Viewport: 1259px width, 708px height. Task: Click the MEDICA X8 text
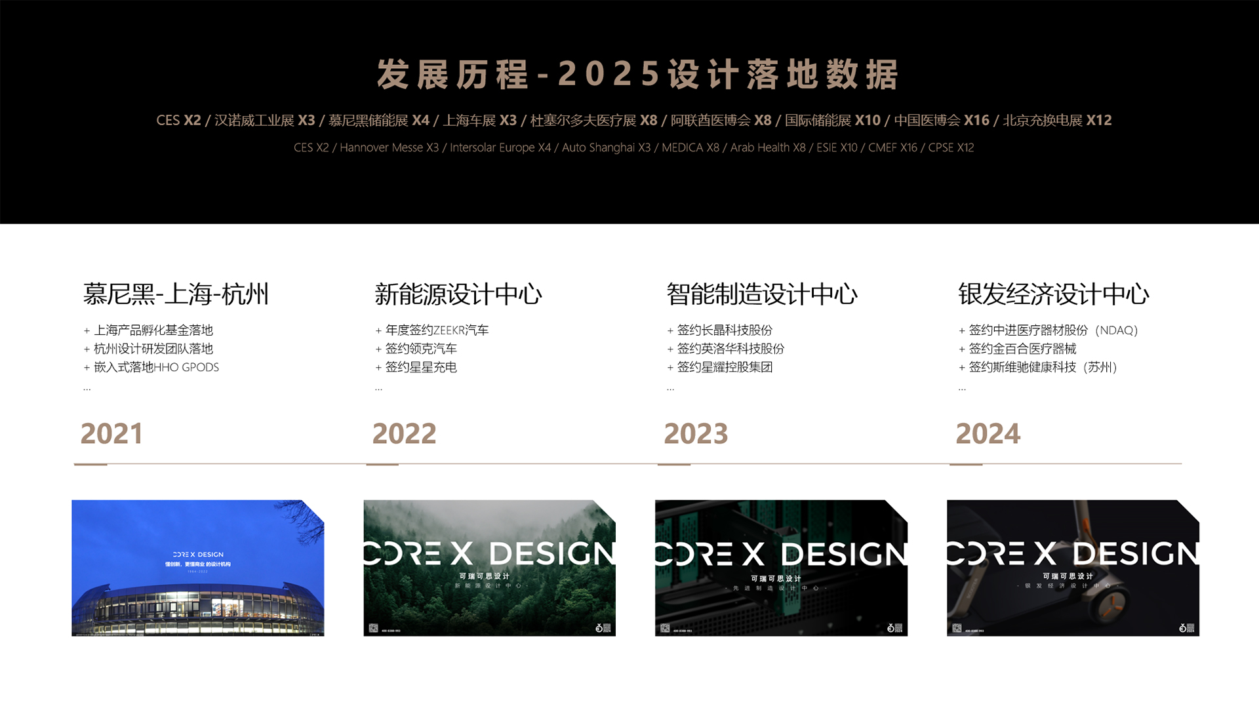pos(690,147)
